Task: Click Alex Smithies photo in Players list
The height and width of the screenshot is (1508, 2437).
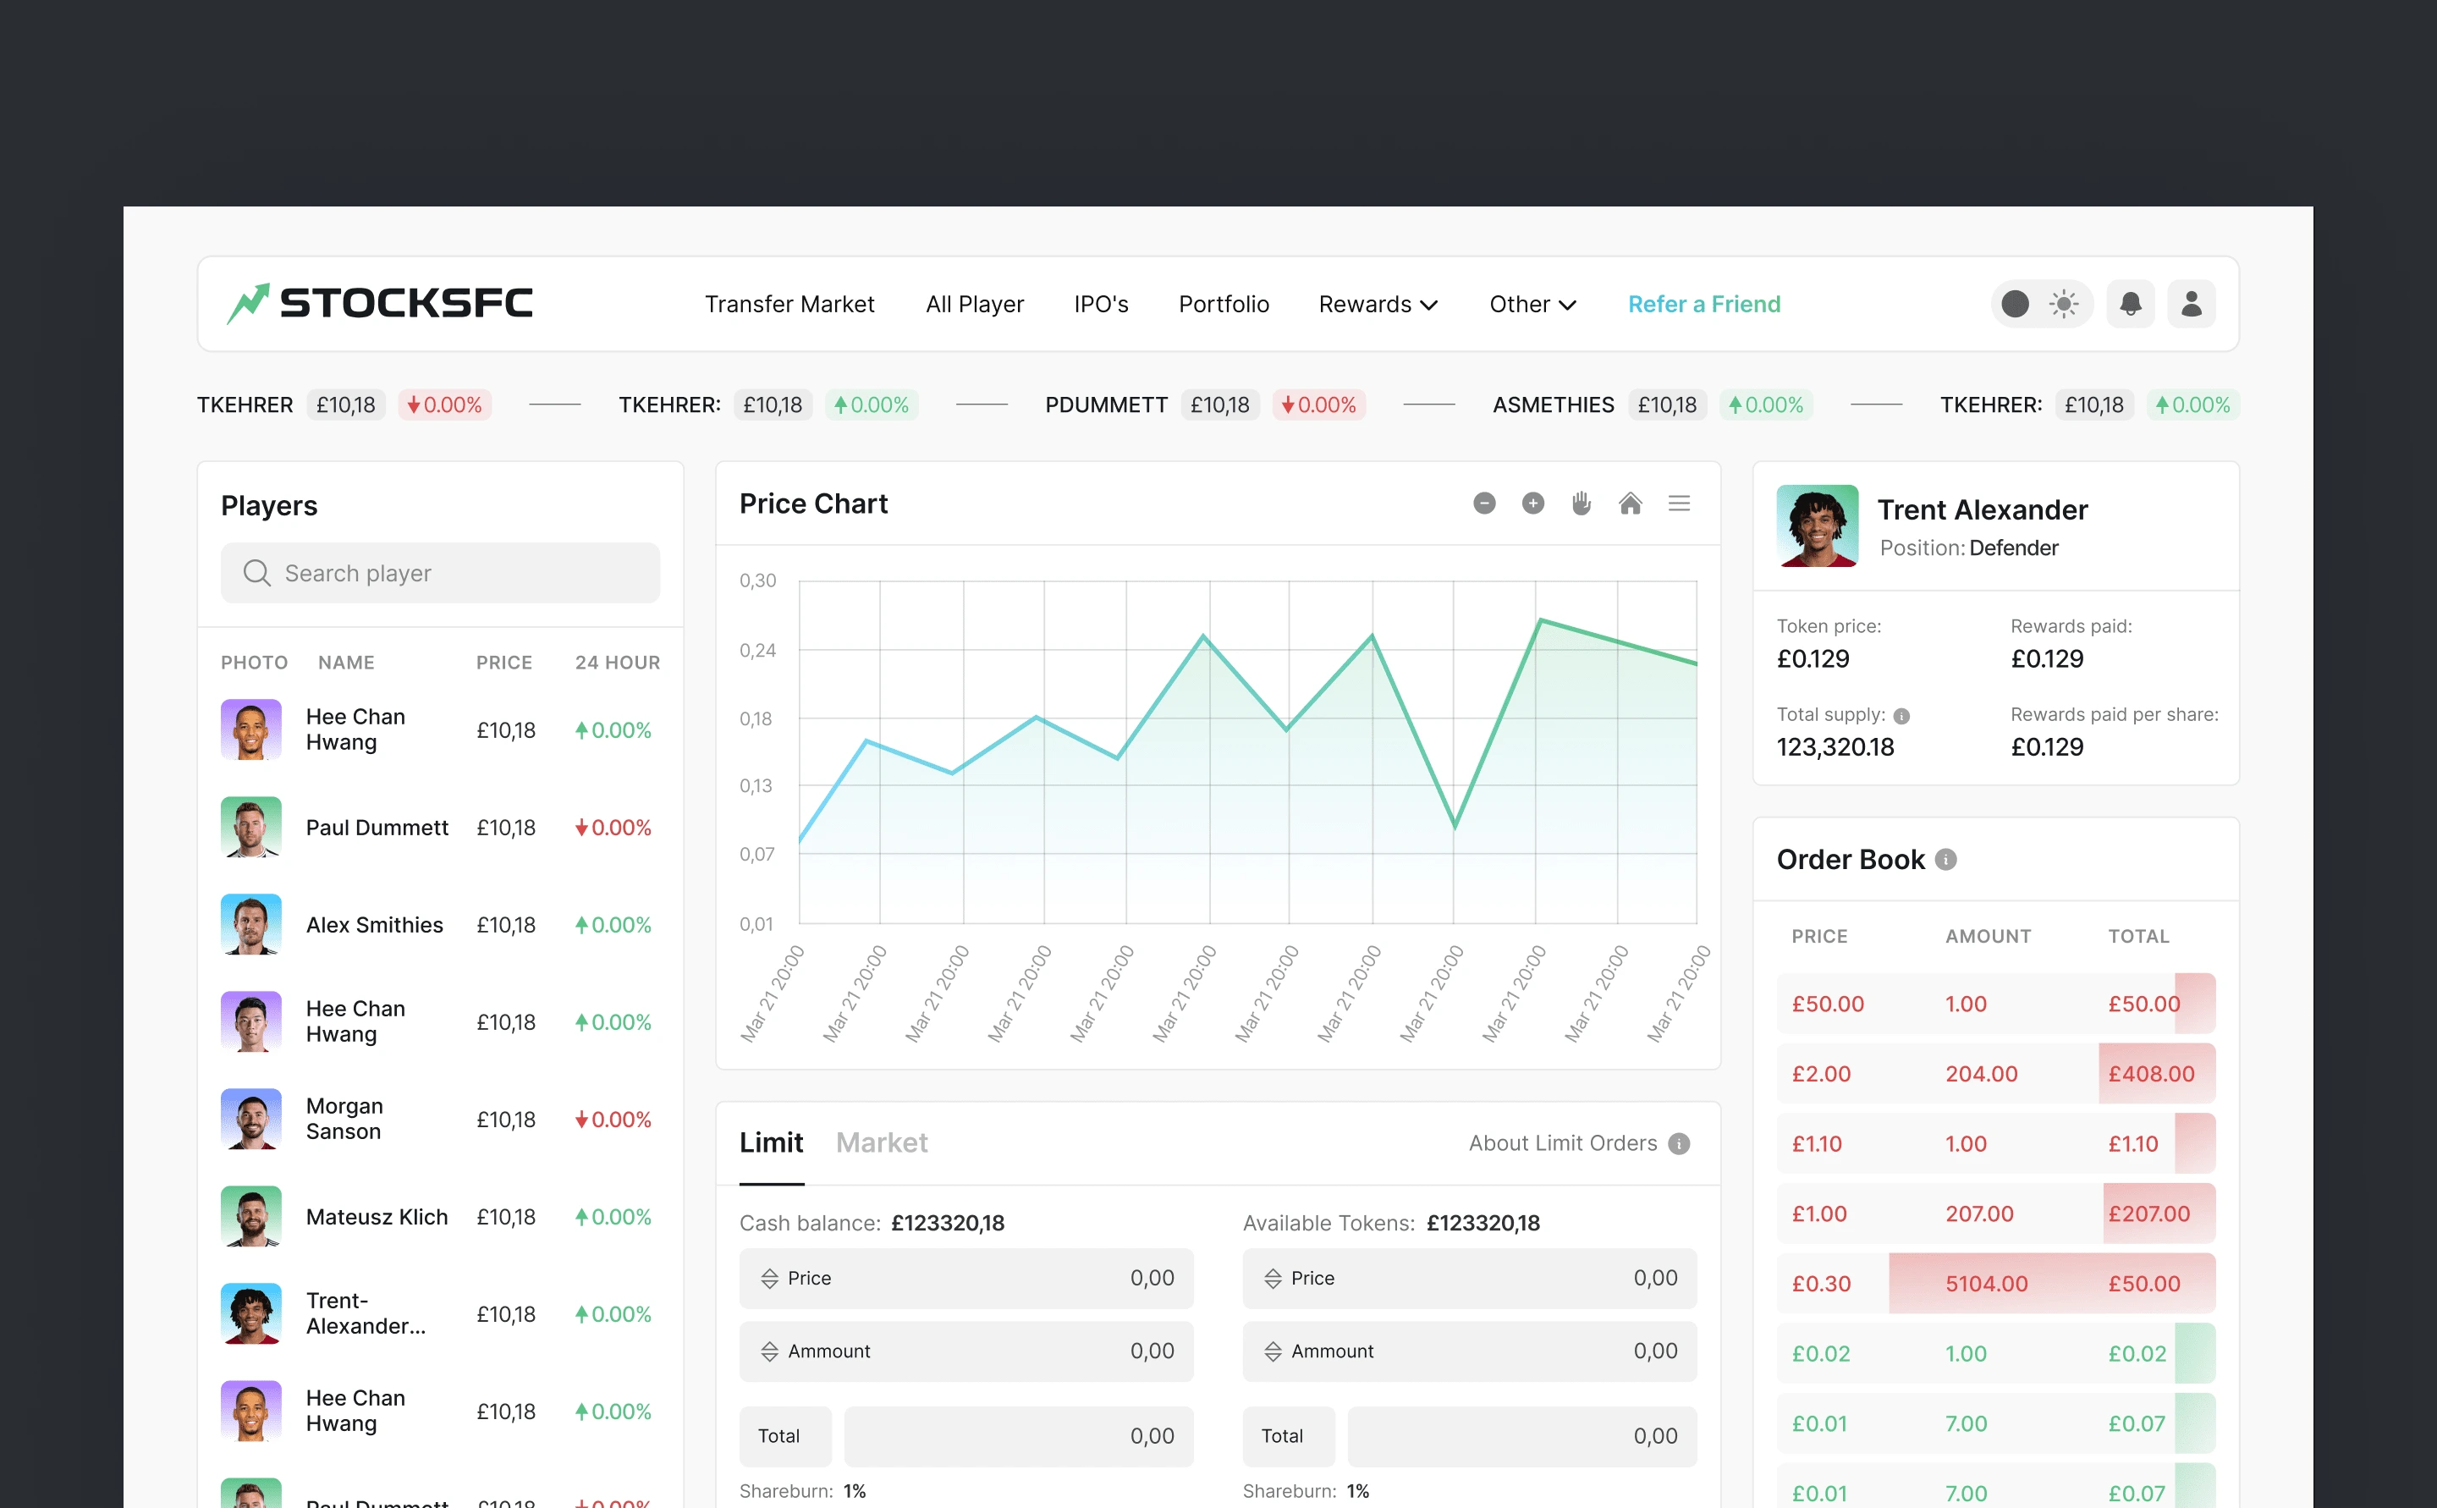Action: coord(251,925)
